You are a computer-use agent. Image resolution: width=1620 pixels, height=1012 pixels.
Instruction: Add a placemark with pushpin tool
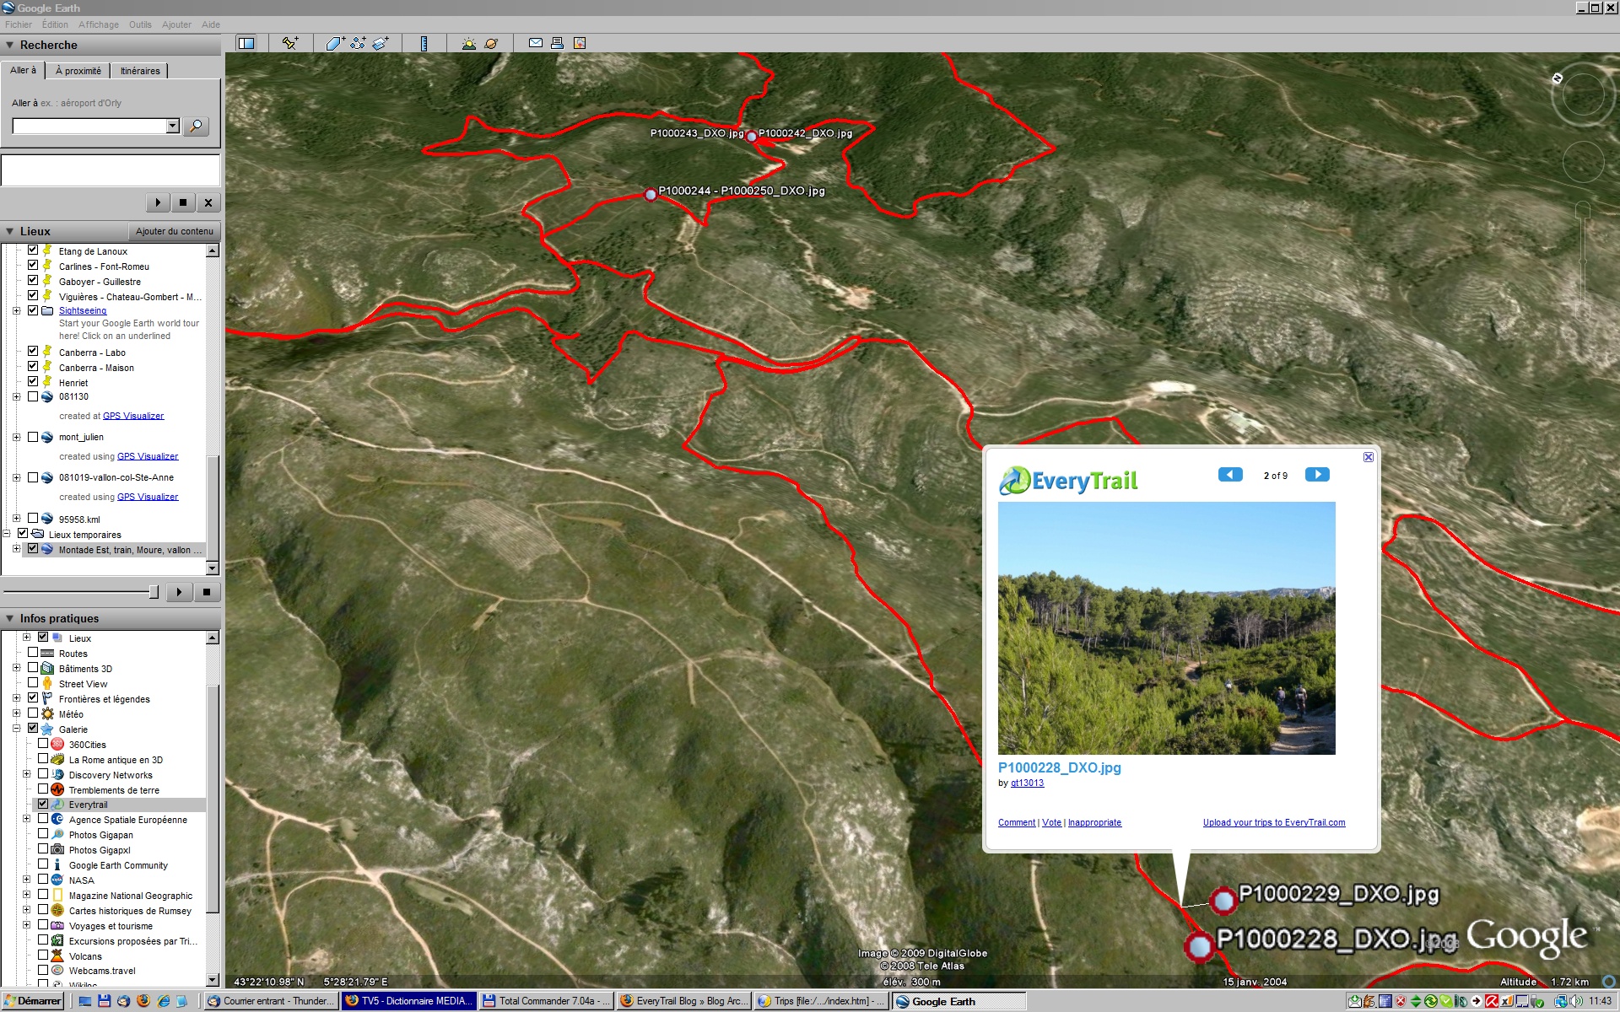click(x=290, y=43)
